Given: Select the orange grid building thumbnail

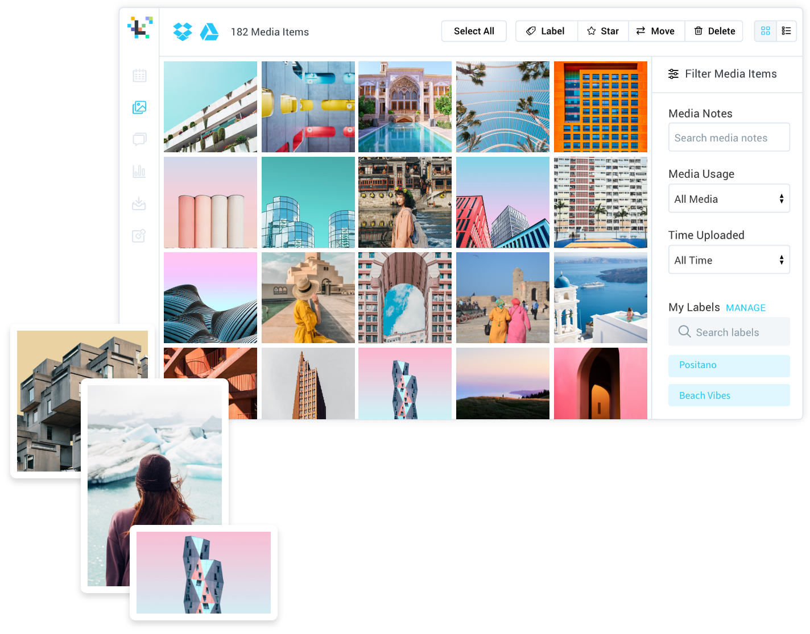Looking at the screenshot, I should [x=601, y=107].
